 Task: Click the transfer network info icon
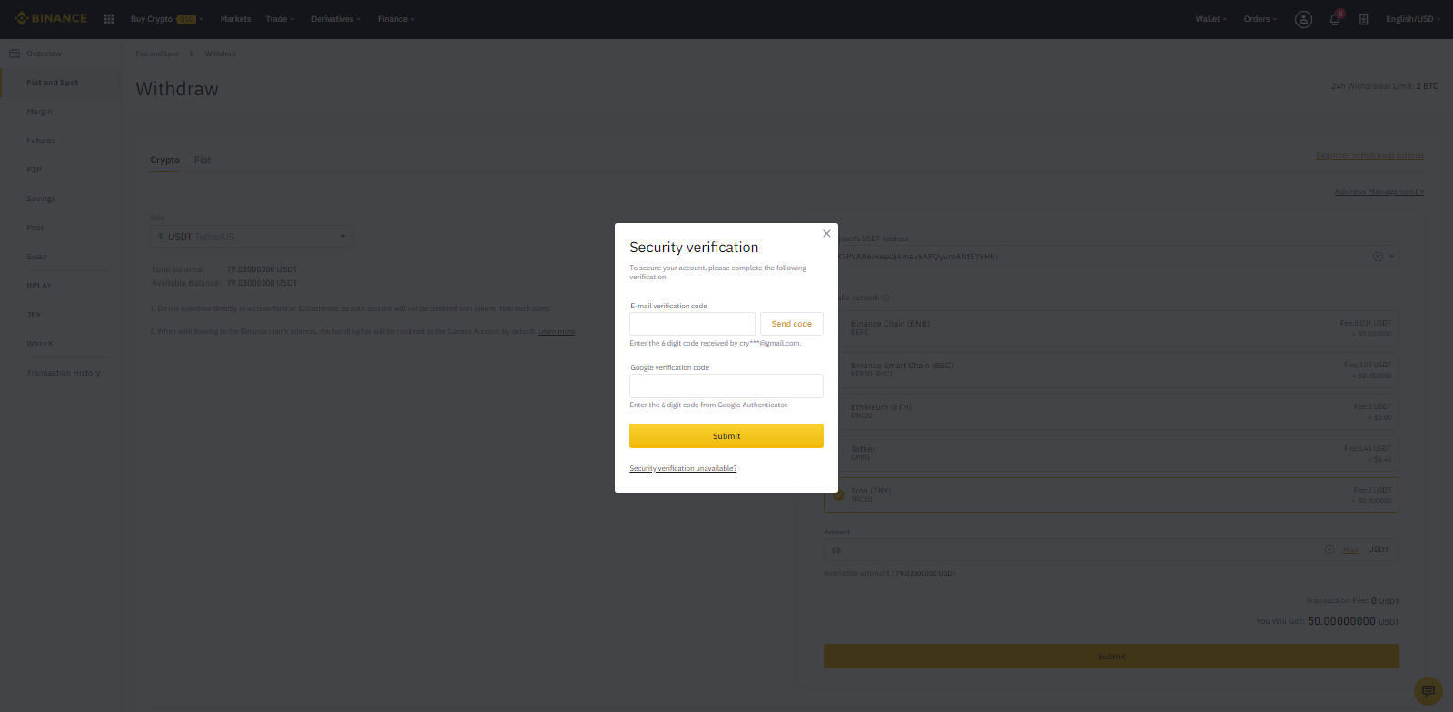(x=885, y=297)
